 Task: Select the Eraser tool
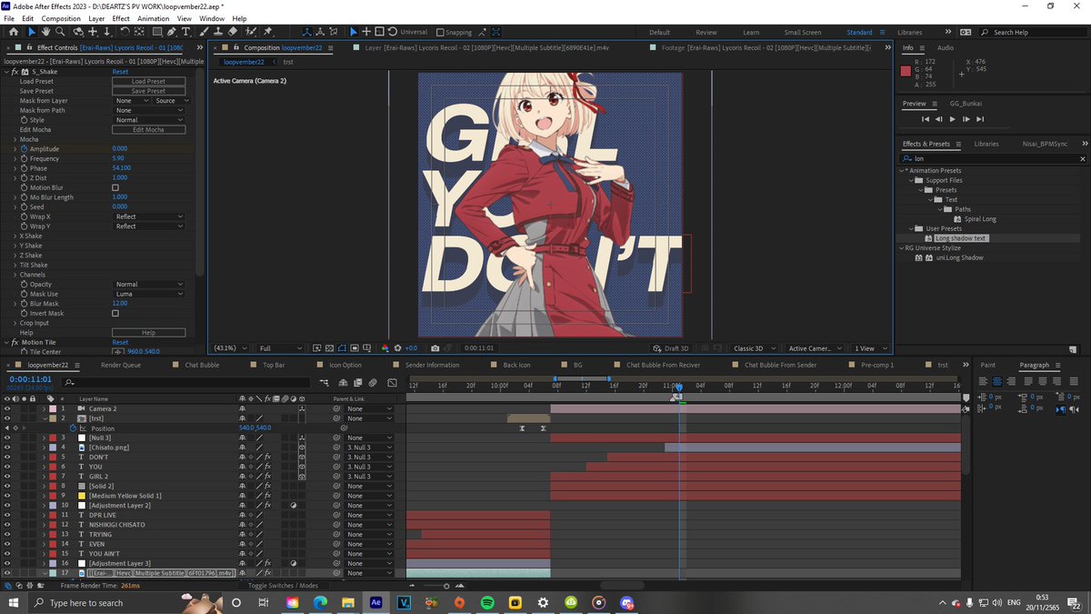(x=233, y=32)
